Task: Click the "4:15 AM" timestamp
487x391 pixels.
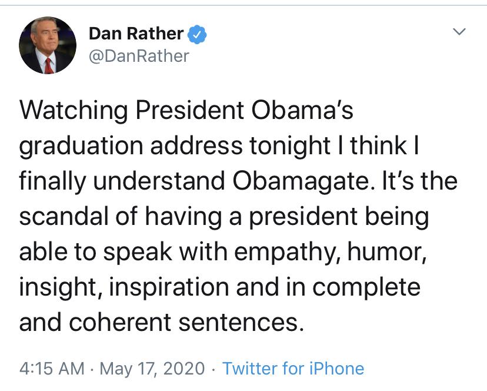Action: point(52,369)
